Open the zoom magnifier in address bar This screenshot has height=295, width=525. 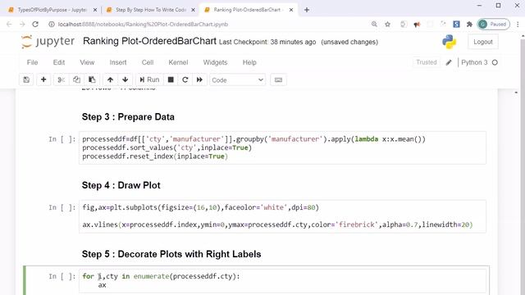tap(374, 24)
